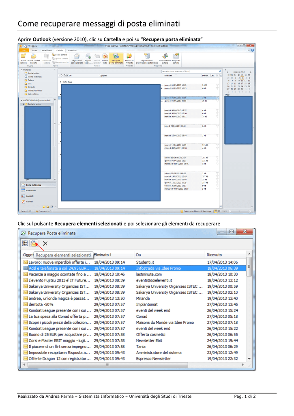Click envelope icon of Lavoro: nuove imperdibili row
Viewport: 294px width, 416px height.
pos(26,262)
